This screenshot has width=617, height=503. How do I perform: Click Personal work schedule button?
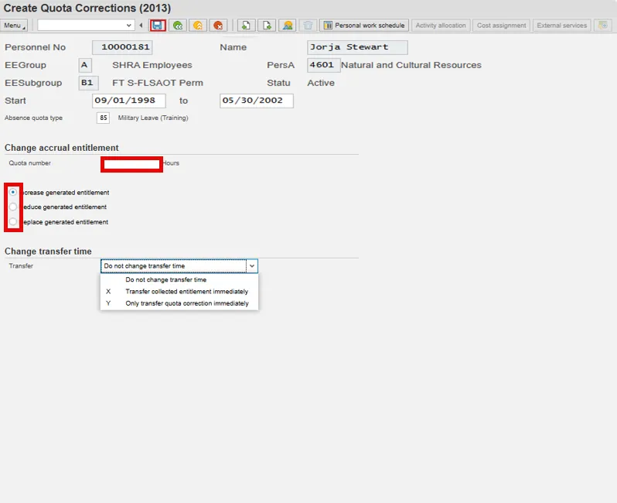pos(364,26)
